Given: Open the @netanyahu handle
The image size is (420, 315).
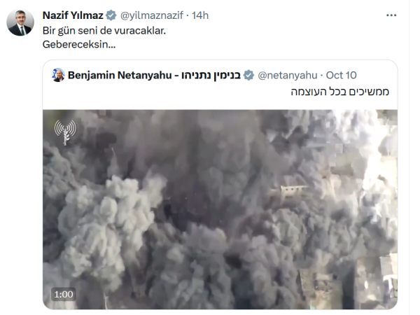Looking at the screenshot, I should click(x=288, y=76).
